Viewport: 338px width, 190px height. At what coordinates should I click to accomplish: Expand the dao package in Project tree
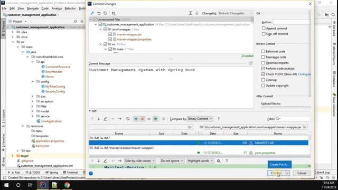tap(32, 96)
